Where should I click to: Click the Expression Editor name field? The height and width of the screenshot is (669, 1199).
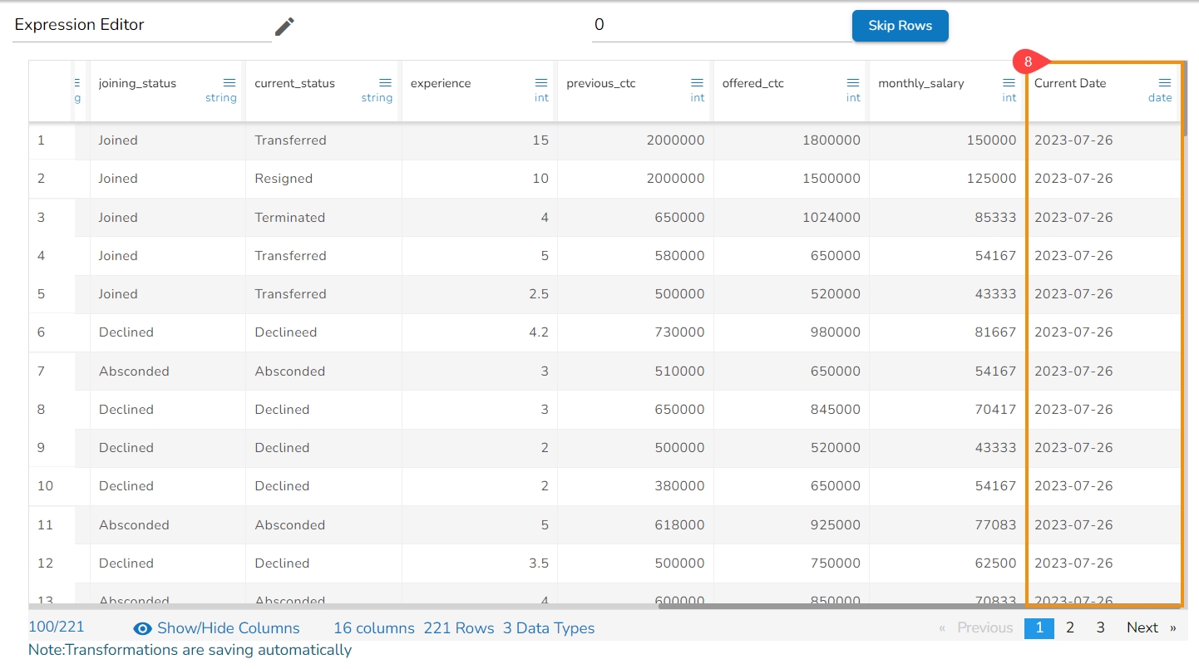141,26
